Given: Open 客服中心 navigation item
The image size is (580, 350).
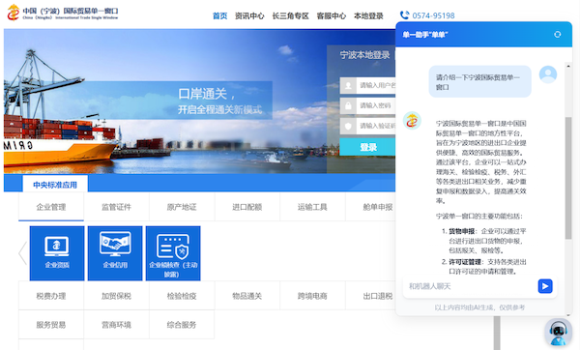Looking at the screenshot, I should (x=332, y=15).
